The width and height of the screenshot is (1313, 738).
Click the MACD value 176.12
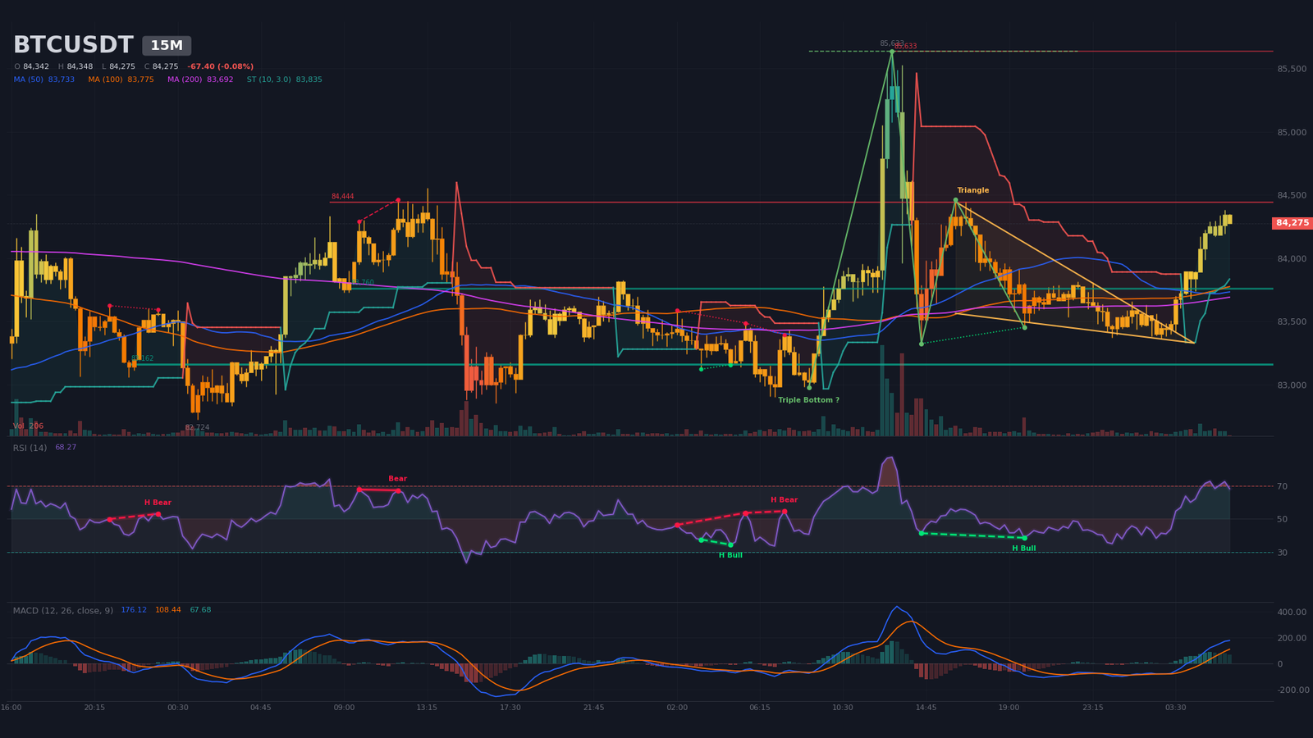pos(134,610)
